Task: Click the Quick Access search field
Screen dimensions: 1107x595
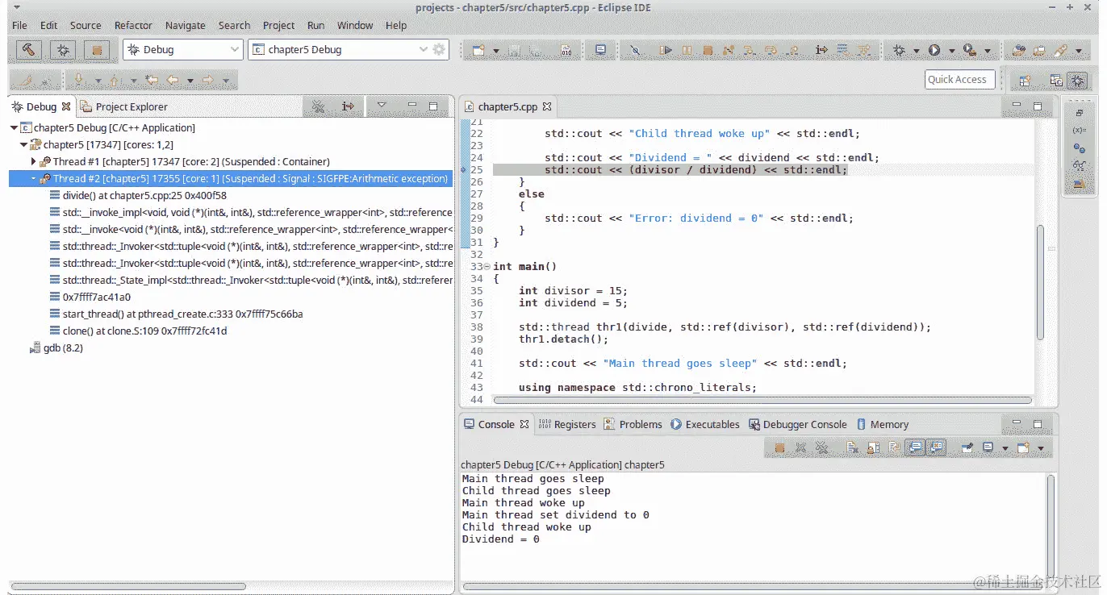Action: tap(959, 79)
